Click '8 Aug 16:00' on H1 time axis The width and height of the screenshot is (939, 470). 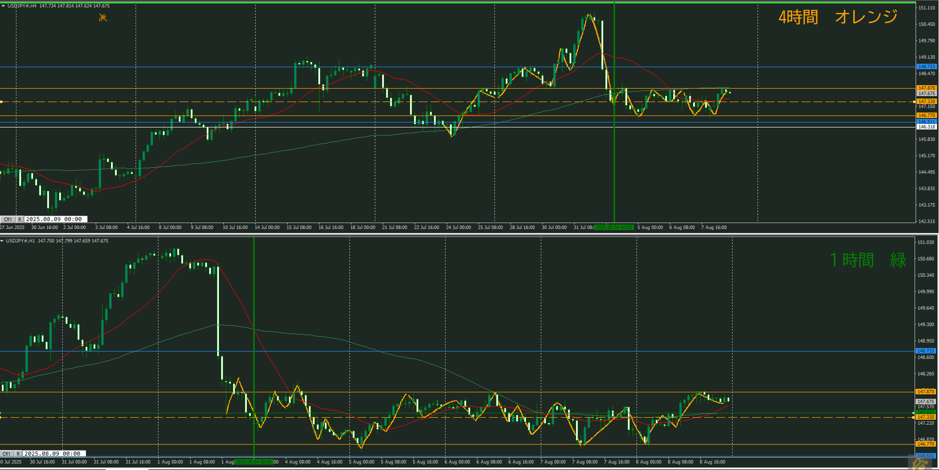(713, 462)
